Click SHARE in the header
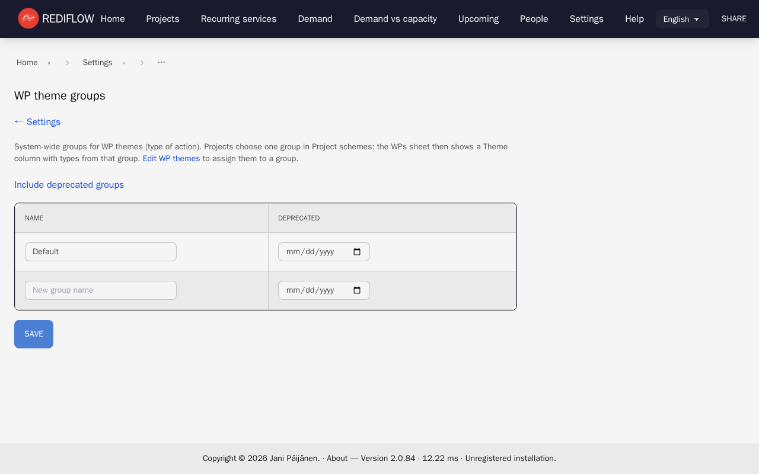Viewport: 759px width, 474px height. [734, 18]
